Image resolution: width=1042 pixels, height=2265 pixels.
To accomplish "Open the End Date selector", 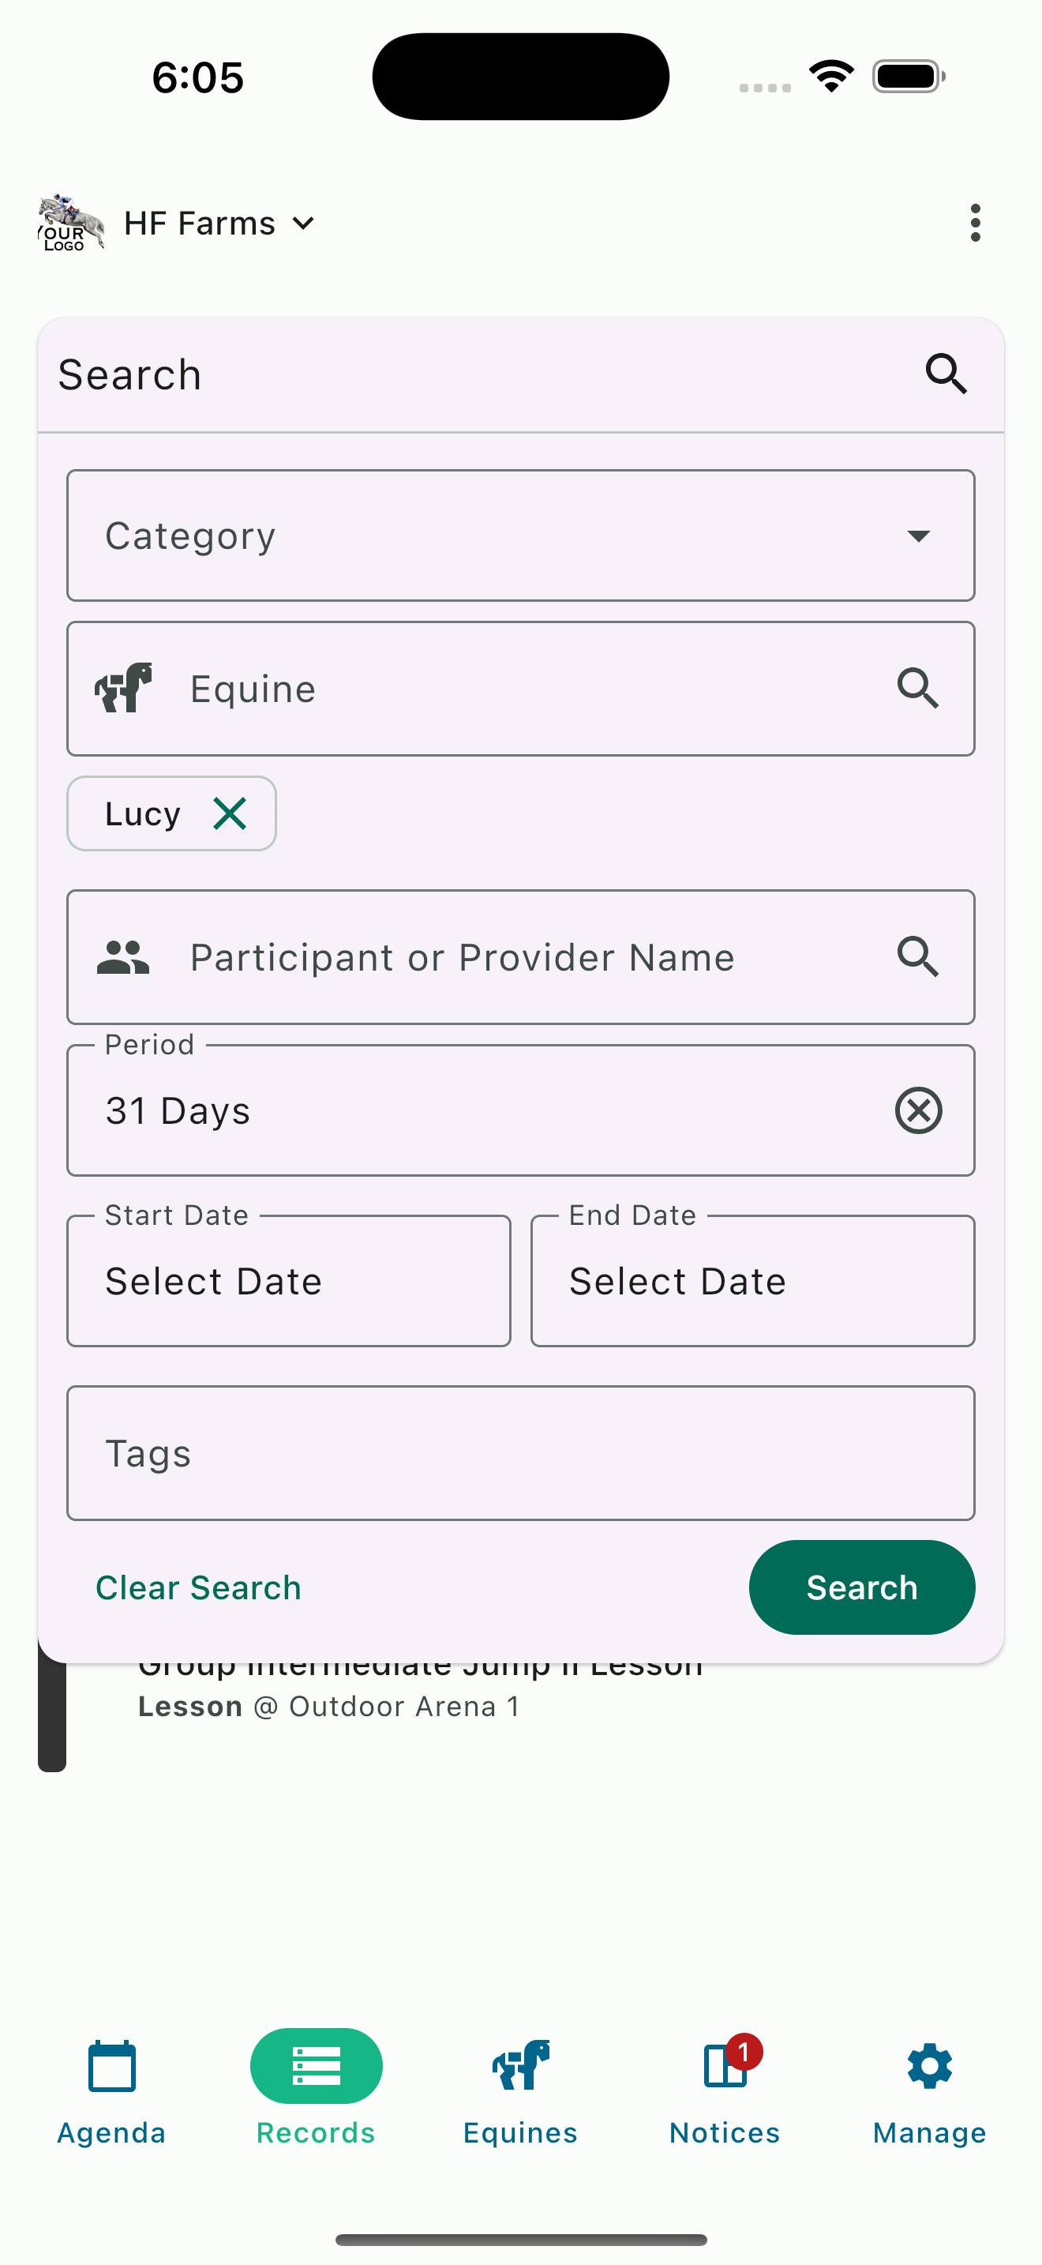I will [x=752, y=1280].
